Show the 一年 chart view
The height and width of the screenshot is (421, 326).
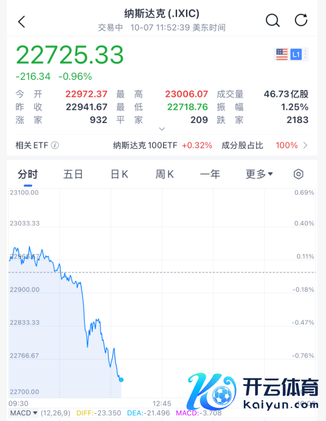click(x=210, y=174)
